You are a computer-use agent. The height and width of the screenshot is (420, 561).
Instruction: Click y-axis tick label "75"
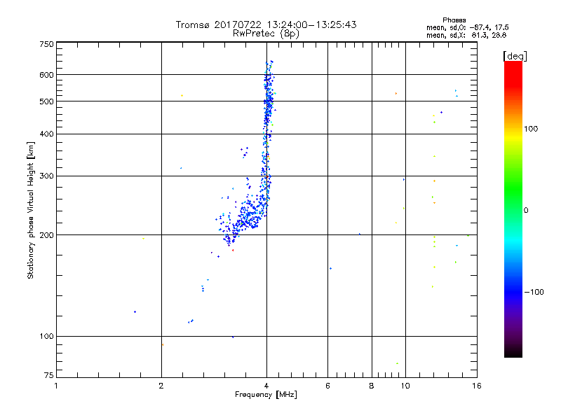tap(49, 375)
